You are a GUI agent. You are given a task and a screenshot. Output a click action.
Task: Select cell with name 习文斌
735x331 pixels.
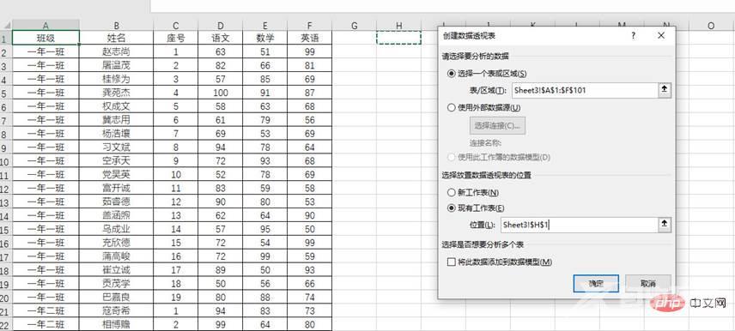[116, 147]
